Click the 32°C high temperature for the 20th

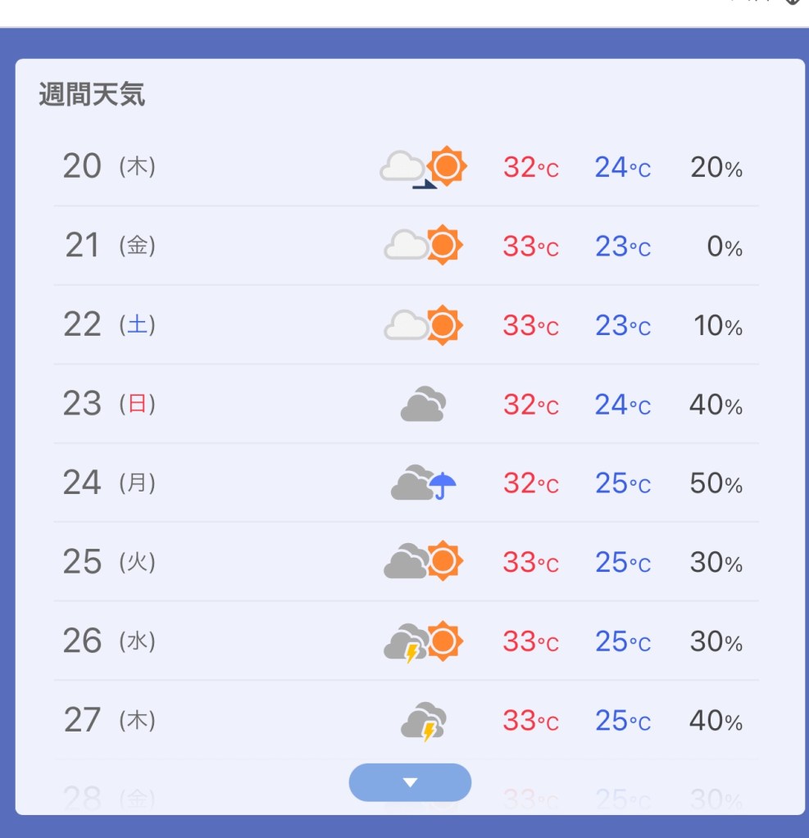point(530,167)
